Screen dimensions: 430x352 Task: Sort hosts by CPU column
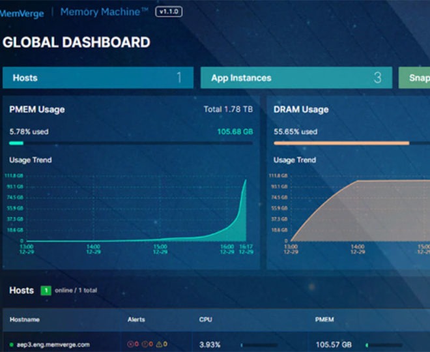coord(206,319)
